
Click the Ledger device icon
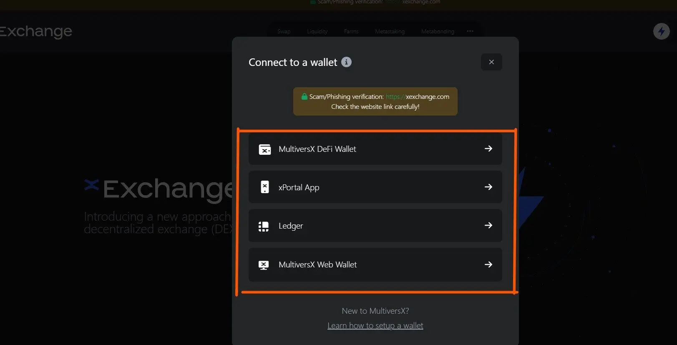point(264,226)
